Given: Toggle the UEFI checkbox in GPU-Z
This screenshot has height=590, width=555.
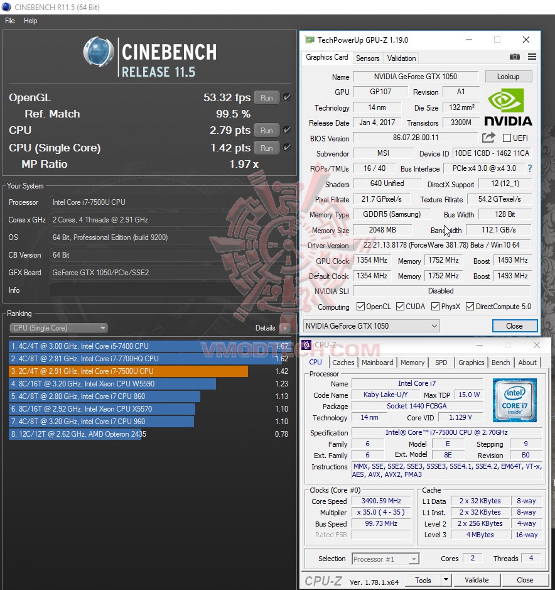Looking at the screenshot, I should [x=507, y=138].
